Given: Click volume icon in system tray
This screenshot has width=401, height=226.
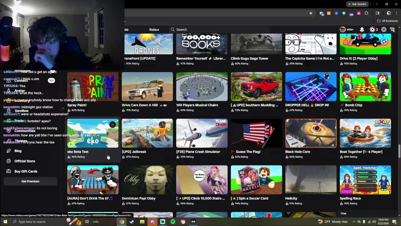Looking at the screenshot, I should 374,222.
